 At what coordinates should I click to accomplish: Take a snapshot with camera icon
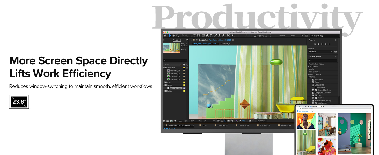[x=250, y=121]
